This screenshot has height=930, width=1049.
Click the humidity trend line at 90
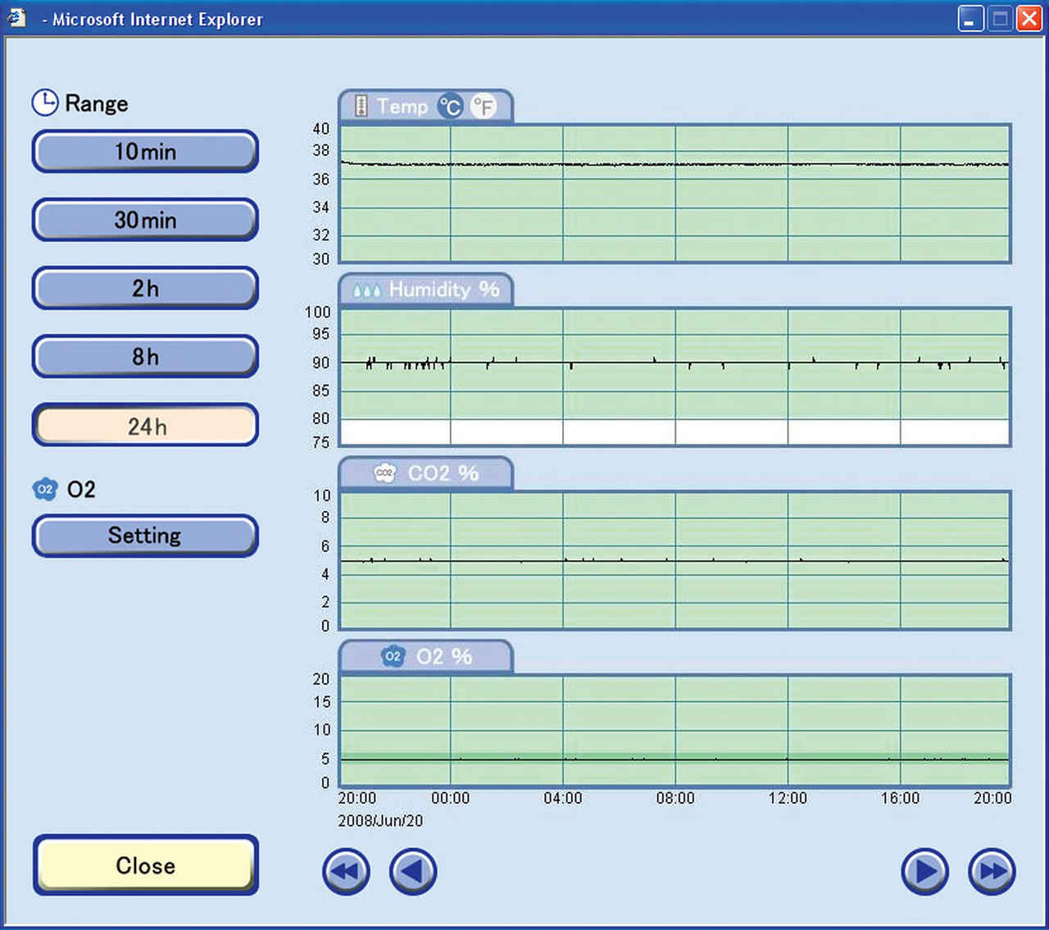[x=674, y=362]
